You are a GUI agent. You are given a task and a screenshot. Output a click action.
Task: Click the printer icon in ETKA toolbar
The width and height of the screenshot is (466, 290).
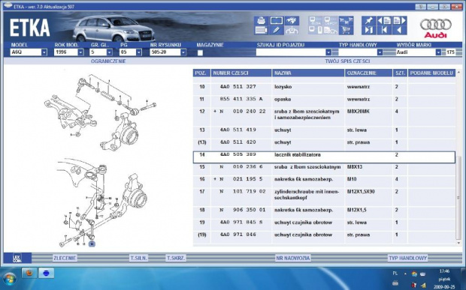[261, 21]
